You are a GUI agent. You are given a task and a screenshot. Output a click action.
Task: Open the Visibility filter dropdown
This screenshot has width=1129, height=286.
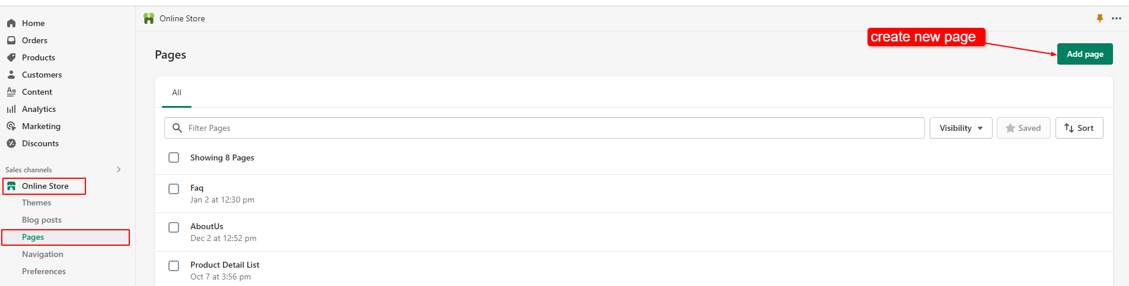pyautogui.click(x=961, y=128)
